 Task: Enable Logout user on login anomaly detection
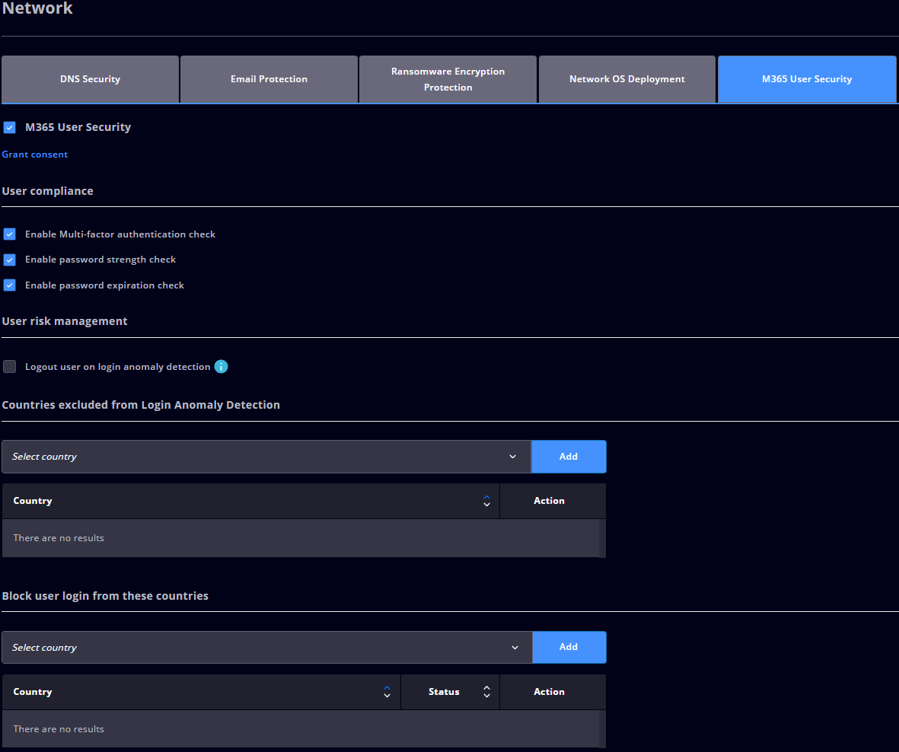10,366
